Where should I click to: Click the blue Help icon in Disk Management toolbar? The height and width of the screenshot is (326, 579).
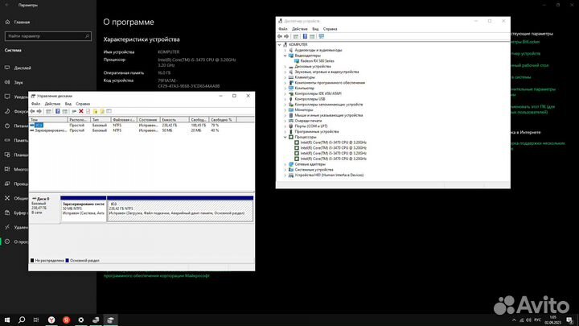click(x=58, y=111)
